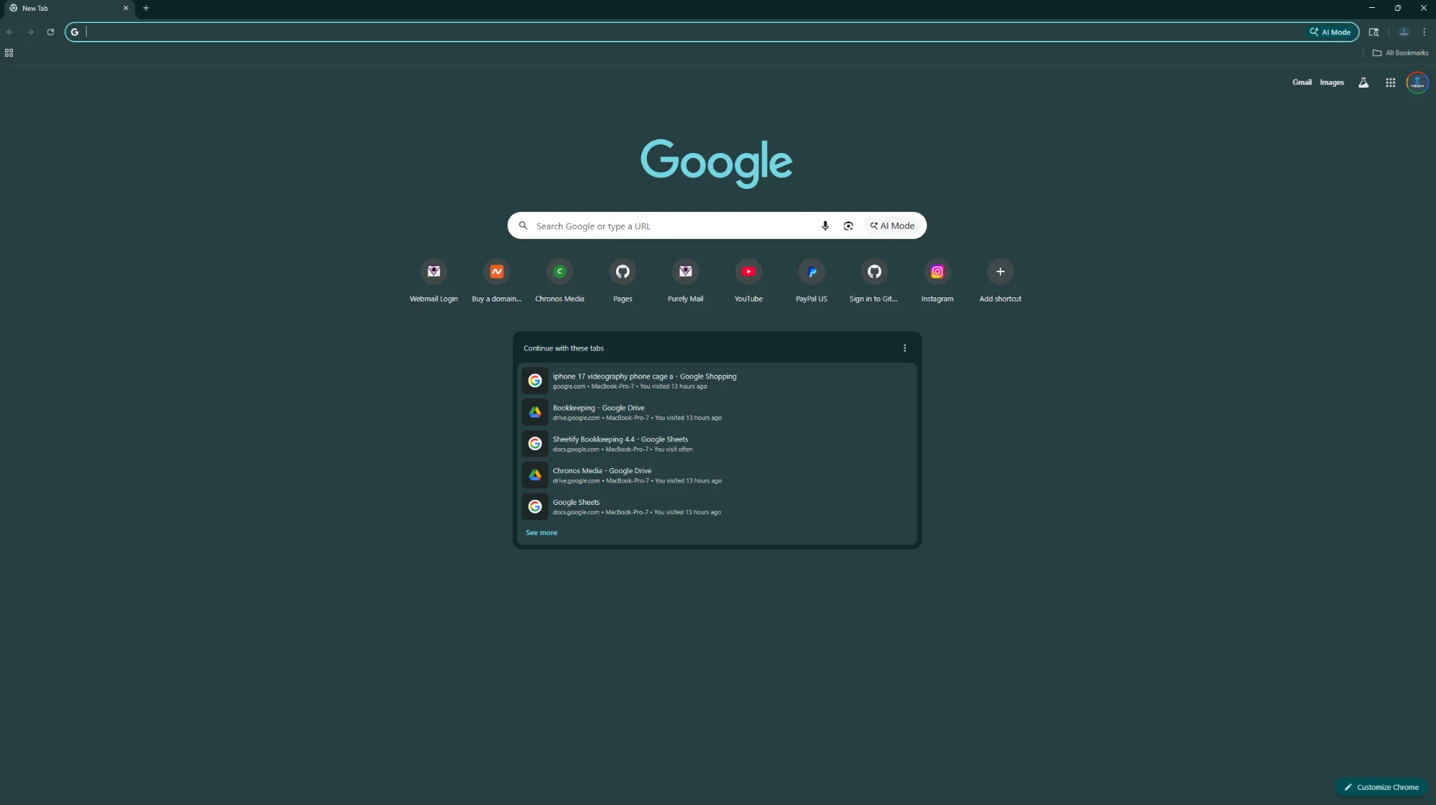The height and width of the screenshot is (805, 1436).
Task: Open Google Lens image search
Action: point(848,225)
